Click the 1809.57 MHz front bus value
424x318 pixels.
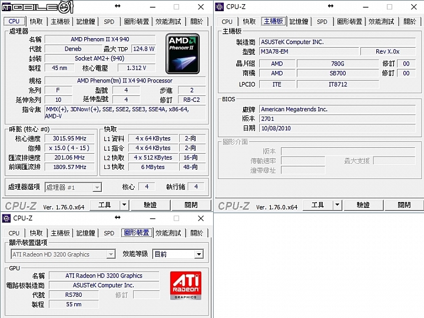(69, 167)
